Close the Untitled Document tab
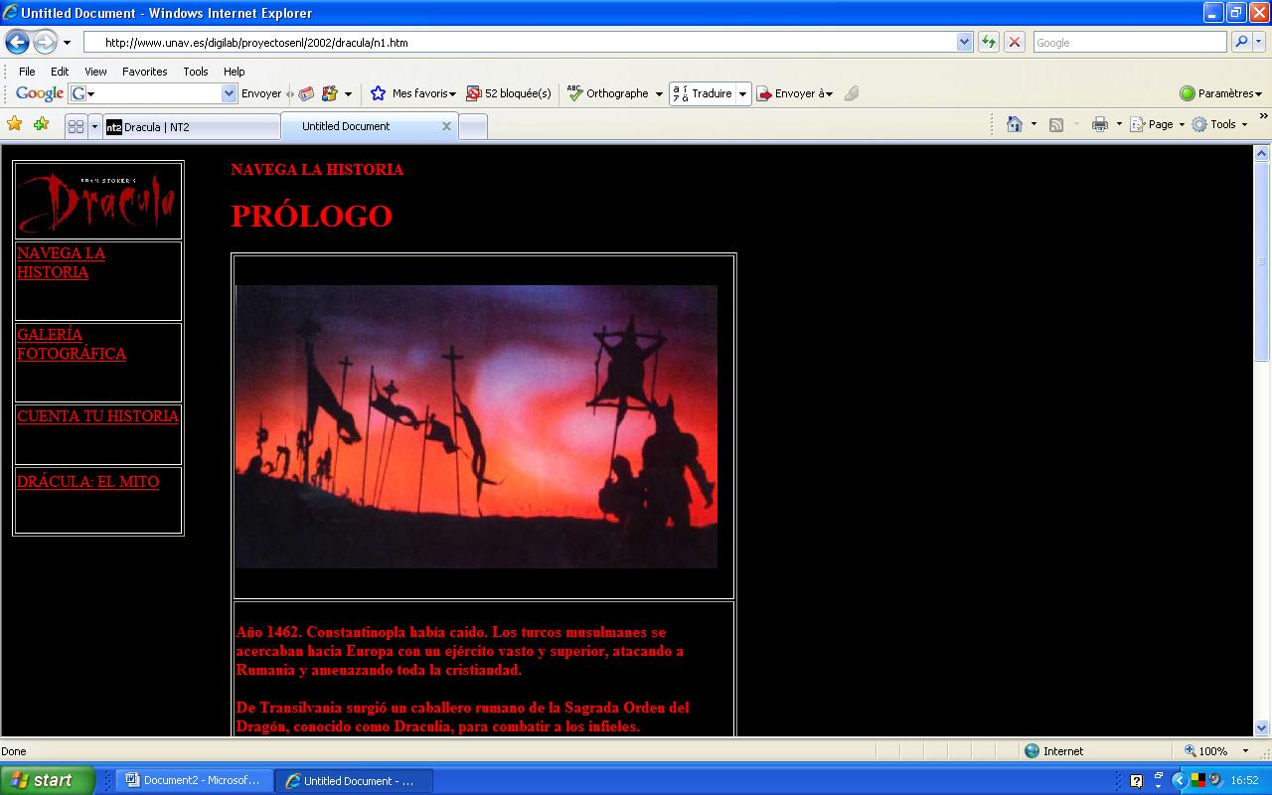The image size is (1272, 795). pos(446,126)
